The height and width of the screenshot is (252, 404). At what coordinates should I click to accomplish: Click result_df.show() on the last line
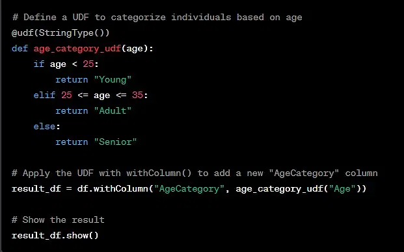coord(55,236)
